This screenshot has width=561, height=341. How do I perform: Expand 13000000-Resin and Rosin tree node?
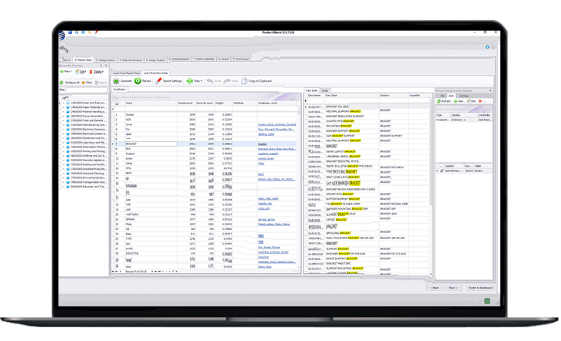pyautogui.click(x=64, y=103)
